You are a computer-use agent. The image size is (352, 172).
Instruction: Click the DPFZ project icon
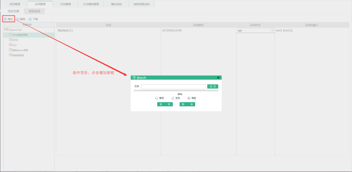(11, 40)
